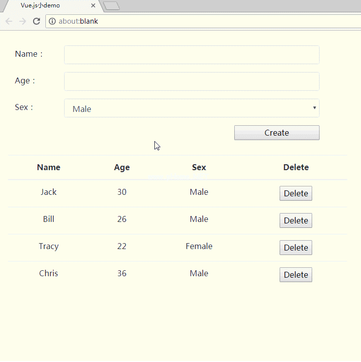Viewport: 361px width, 362px height.
Task: Delete the Jack row
Action: 296,193
